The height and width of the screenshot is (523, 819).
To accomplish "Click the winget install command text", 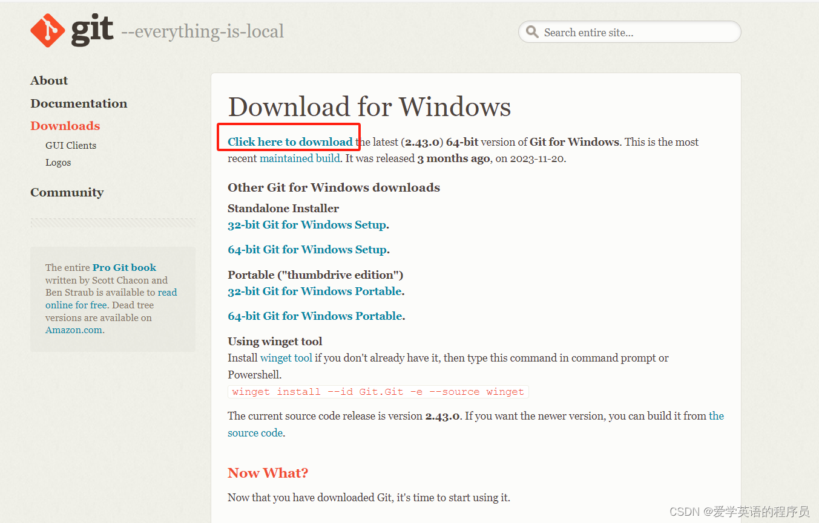I will coord(378,392).
